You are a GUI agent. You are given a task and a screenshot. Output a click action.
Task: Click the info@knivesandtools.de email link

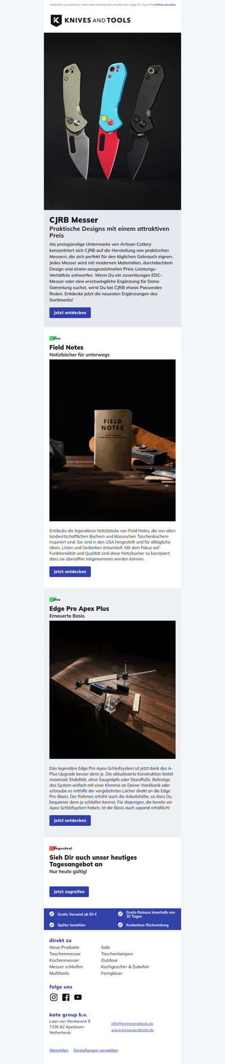pos(132,1023)
